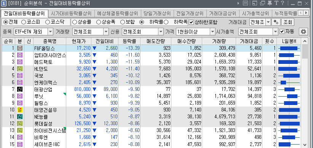Pin the window with the pushpin icon
The width and height of the screenshot is (313, 148).
coord(270,3)
